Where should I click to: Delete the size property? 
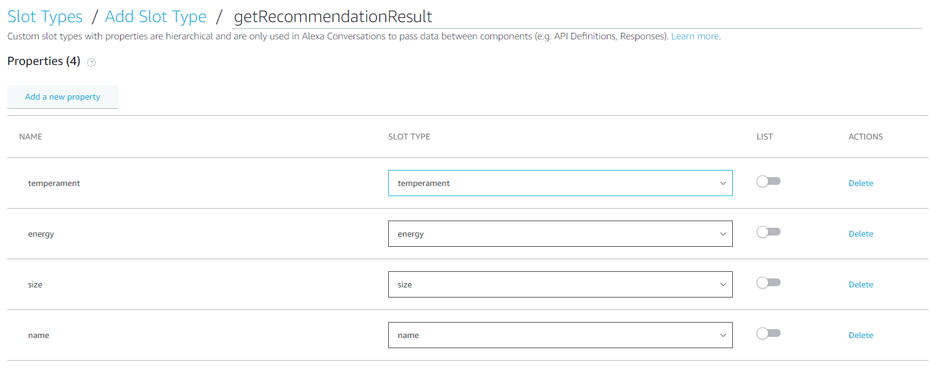coord(861,284)
